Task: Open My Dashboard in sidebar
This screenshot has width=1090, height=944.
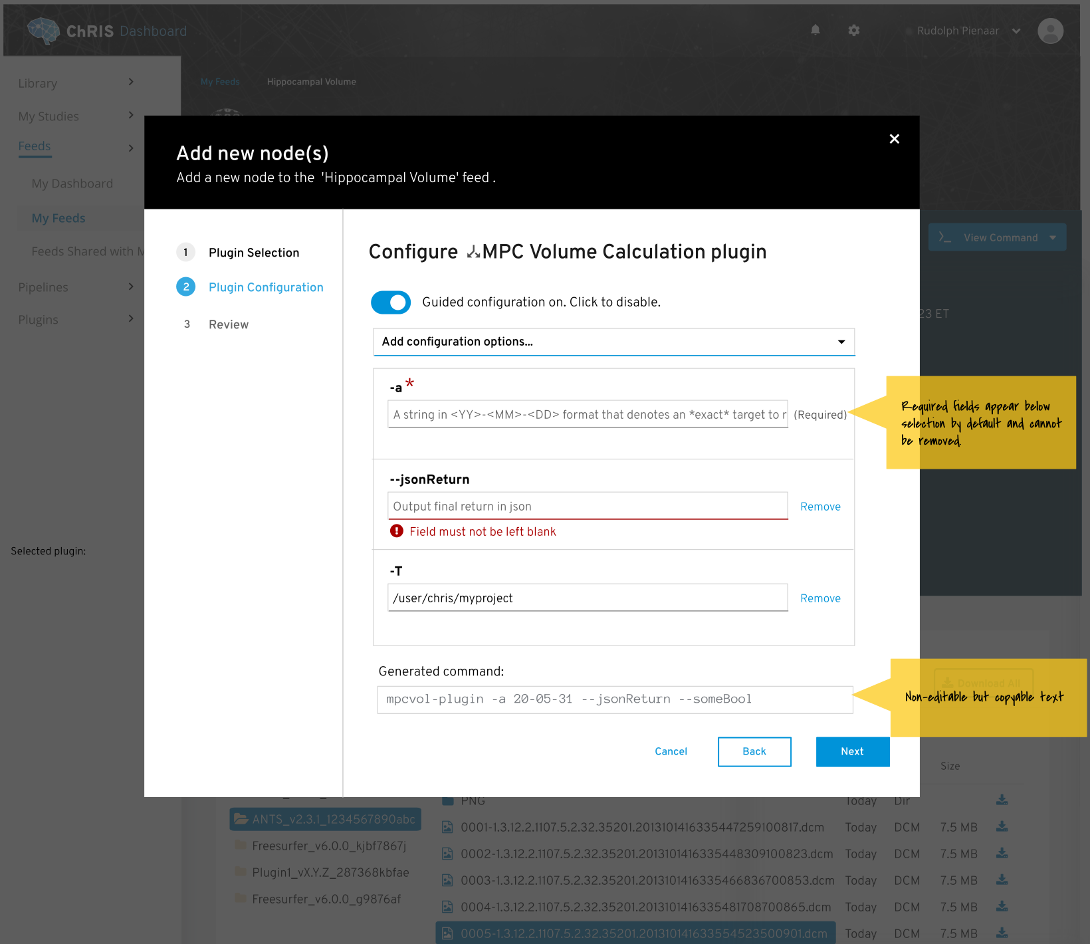Action: coord(72,183)
